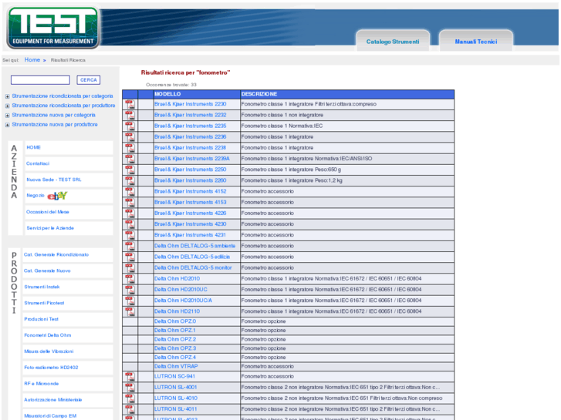This screenshot has width=561, height=420.
Task: Open PDF icon for Bruel & Kjaer 2232
Action: point(130,115)
